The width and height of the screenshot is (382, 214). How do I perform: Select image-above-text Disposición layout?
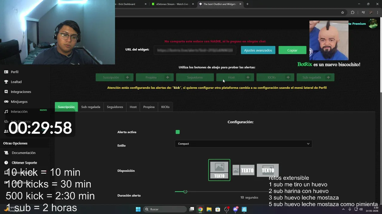tap(219, 170)
